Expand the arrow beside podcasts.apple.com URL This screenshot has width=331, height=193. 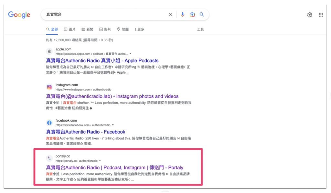tap(131, 54)
